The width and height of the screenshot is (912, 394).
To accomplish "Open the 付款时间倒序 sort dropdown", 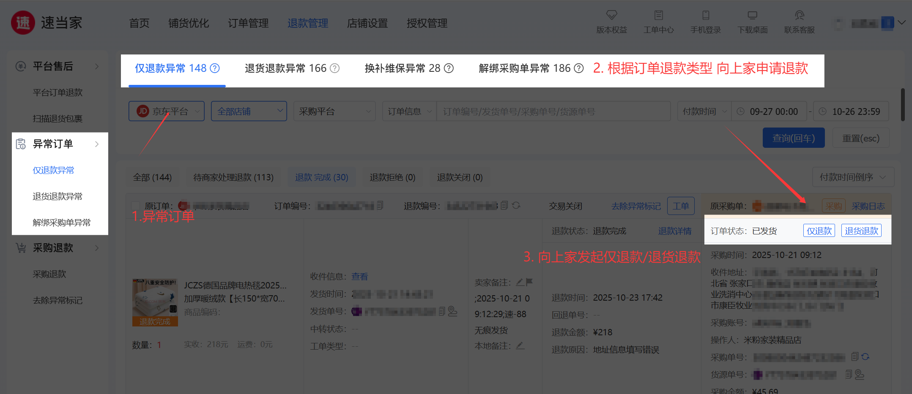I will 852,177.
